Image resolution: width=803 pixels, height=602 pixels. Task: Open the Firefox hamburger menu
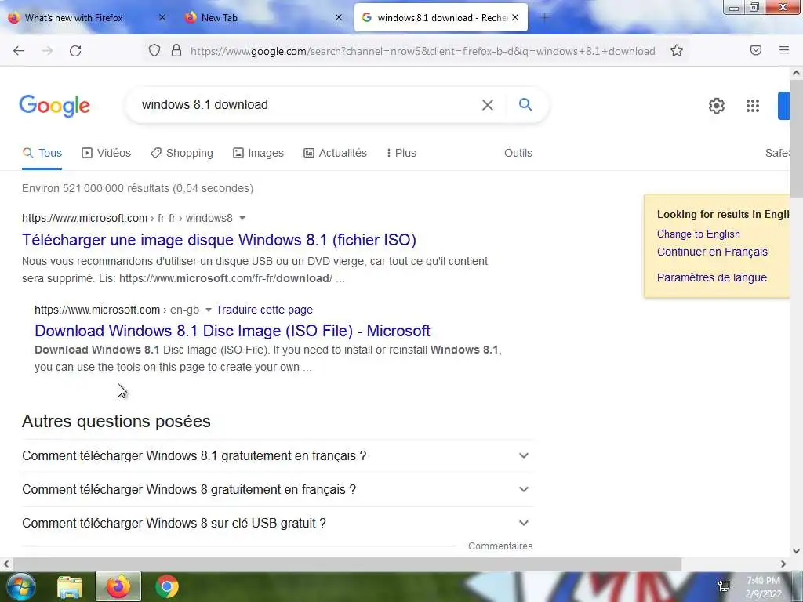coord(784,50)
